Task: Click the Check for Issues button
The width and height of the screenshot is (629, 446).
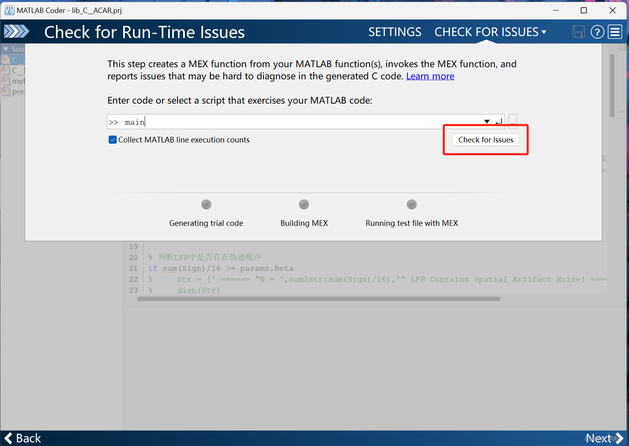Action: tap(486, 140)
